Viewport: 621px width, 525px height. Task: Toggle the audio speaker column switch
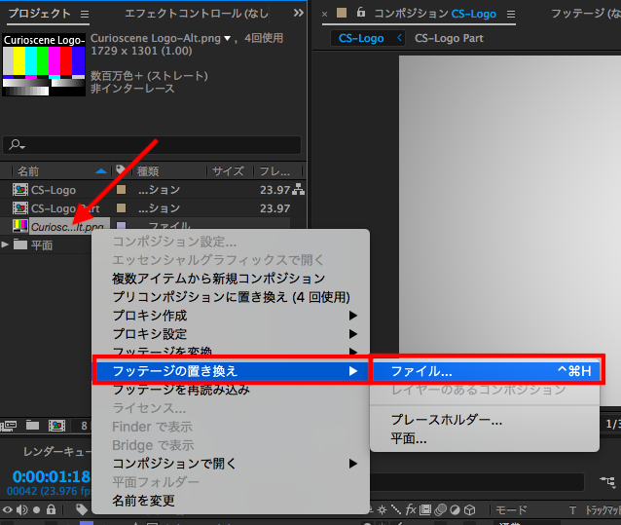[x=21, y=510]
